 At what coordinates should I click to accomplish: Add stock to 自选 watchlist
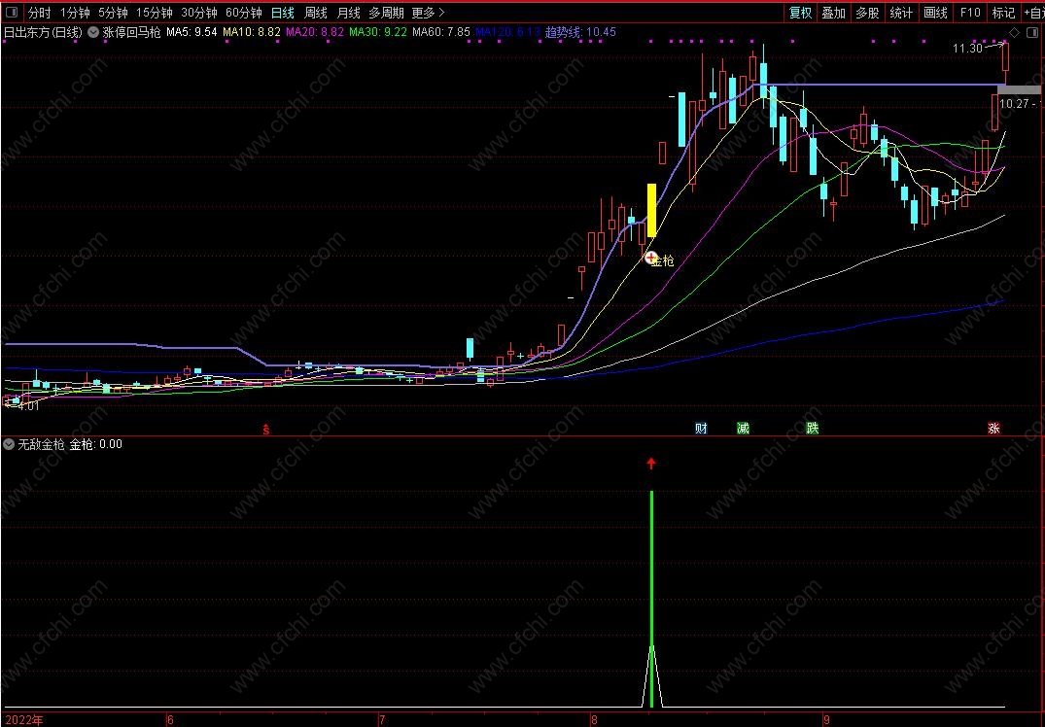point(1033,13)
